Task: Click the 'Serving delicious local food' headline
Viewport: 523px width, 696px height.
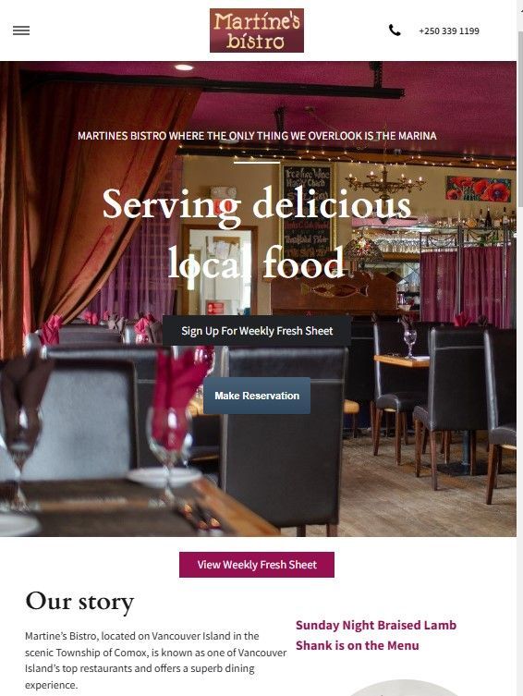Action: click(257, 234)
